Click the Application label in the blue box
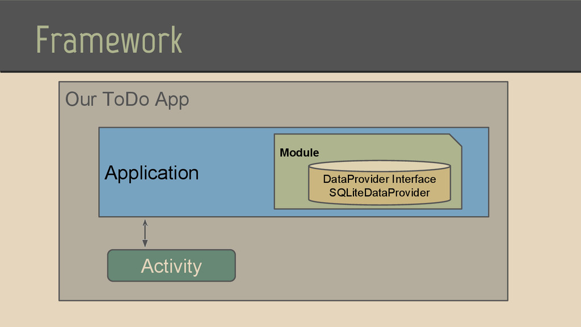The width and height of the screenshot is (581, 327). click(x=151, y=173)
